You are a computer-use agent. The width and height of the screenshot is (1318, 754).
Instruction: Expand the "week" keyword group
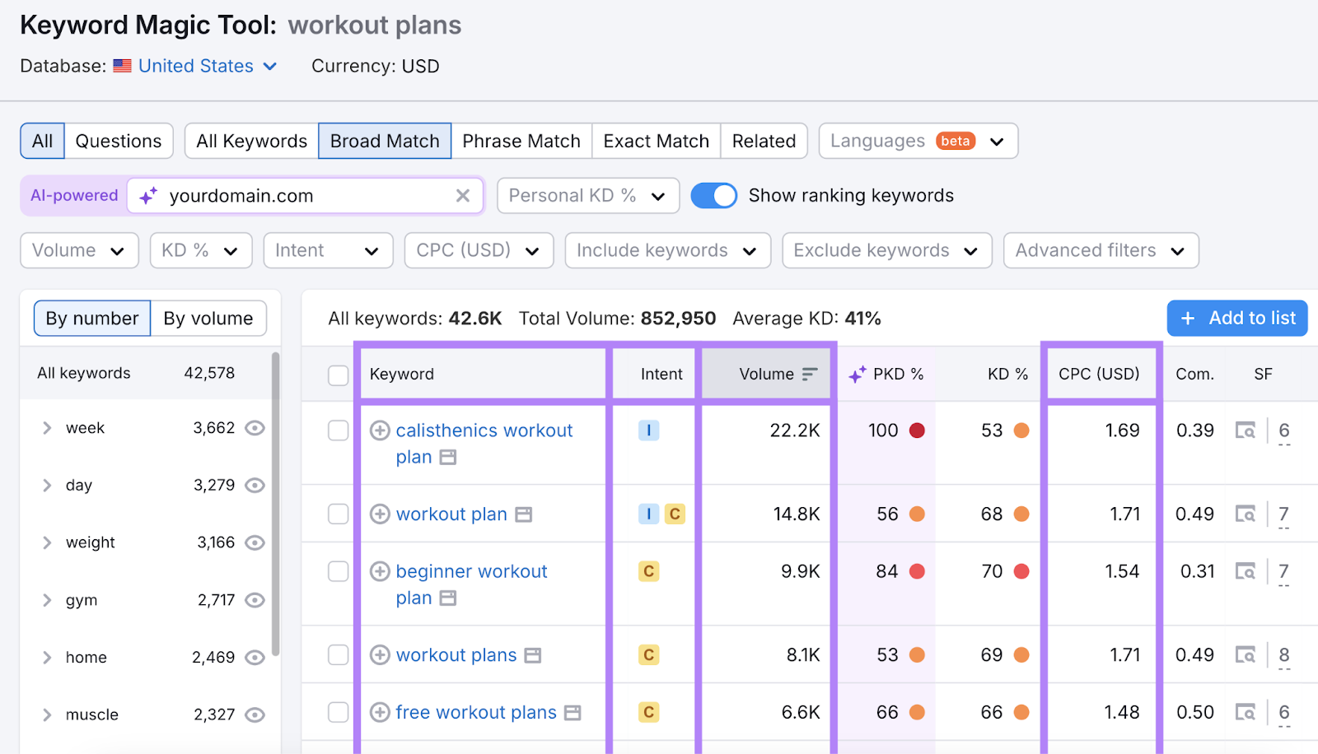coord(46,427)
